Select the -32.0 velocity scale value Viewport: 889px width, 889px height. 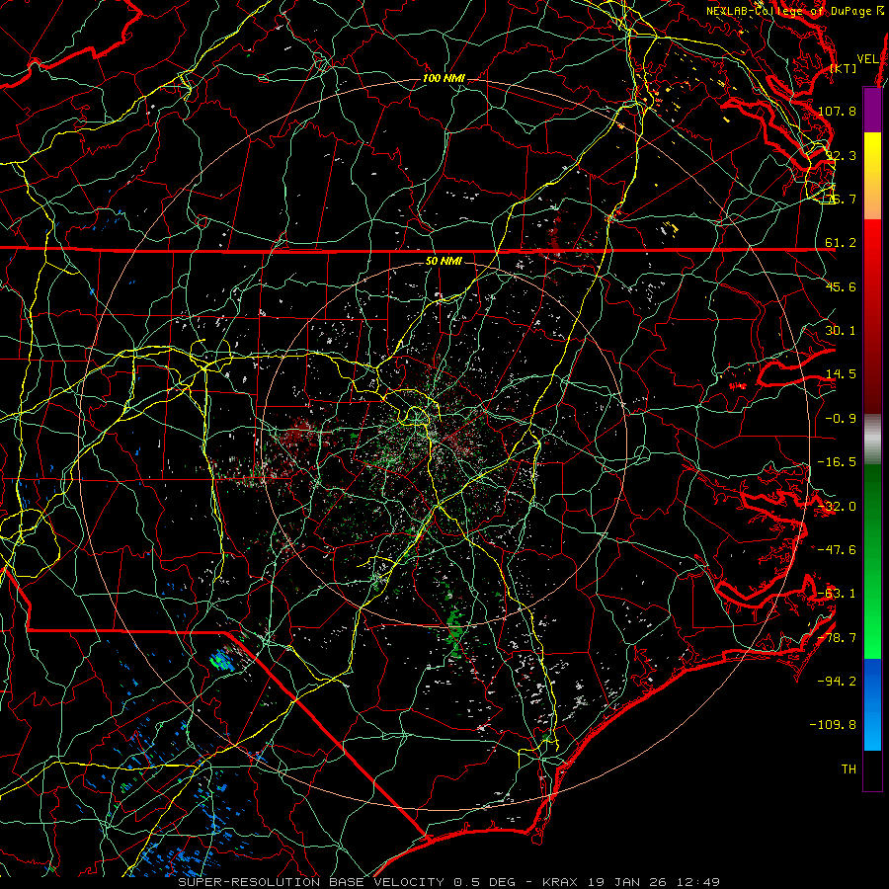pyautogui.click(x=837, y=507)
